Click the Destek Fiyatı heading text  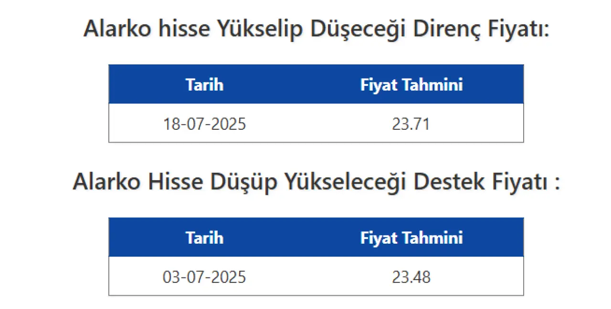[x=316, y=183]
